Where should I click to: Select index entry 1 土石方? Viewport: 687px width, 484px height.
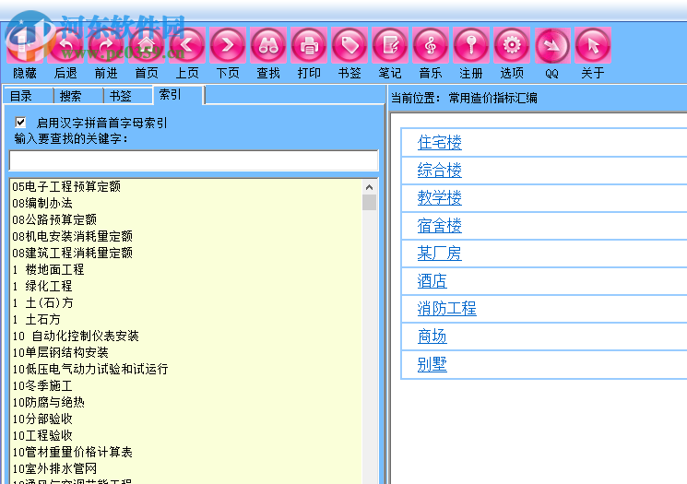(x=36, y=320)
